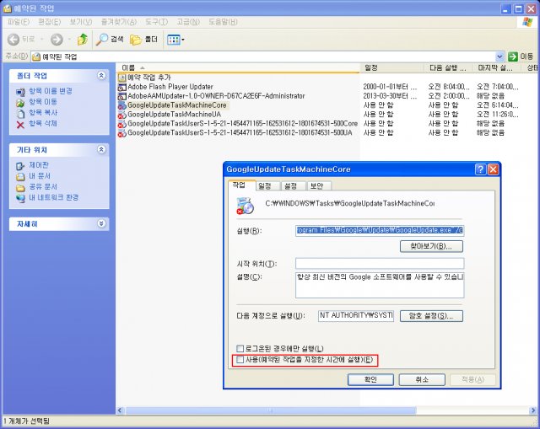Open the Help (도움말) menu
This screenshot has height=429, width=540.
223,22
